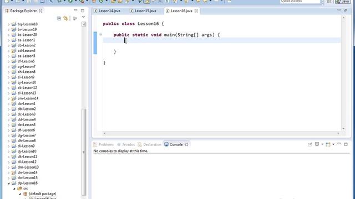Select the ce-Lesson5 project
Viewport: 355px width, 199px height.
click(x=26, y=56)
